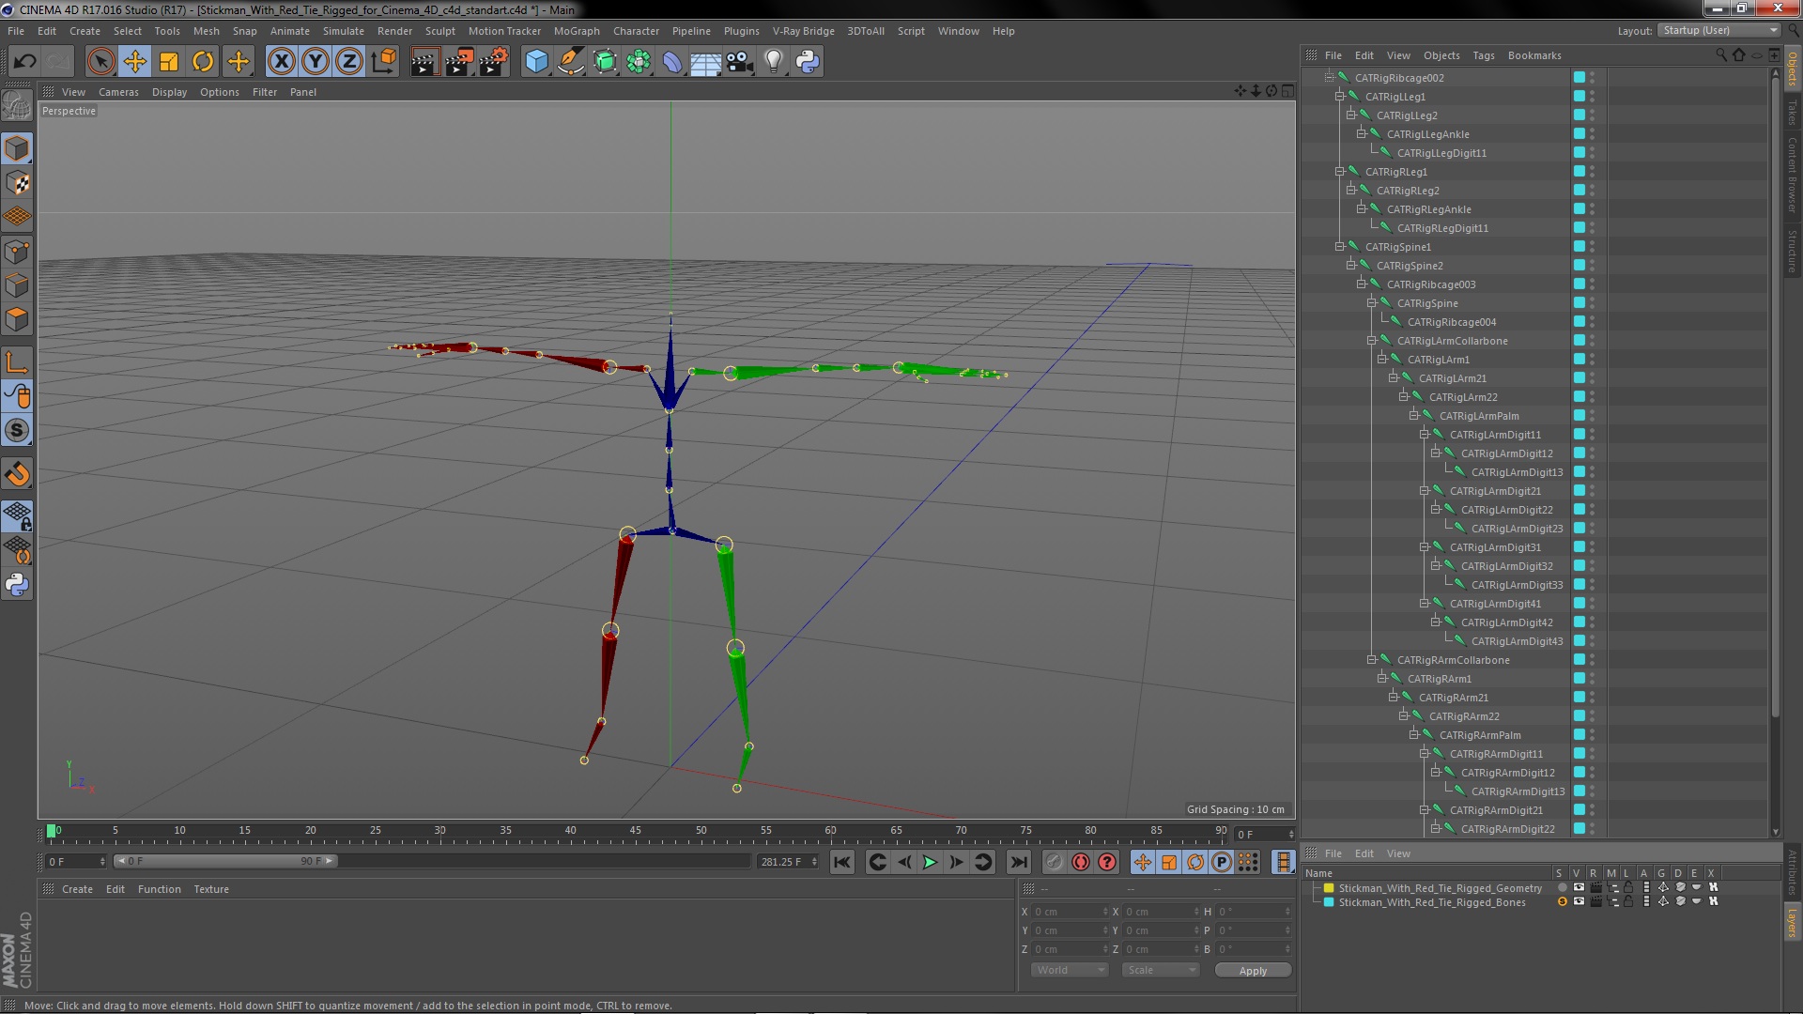Image resolution: width=1803 pixels, height=1014 pixels.
Task: Click the Object Manager search icon
Action: point(1720,54)
